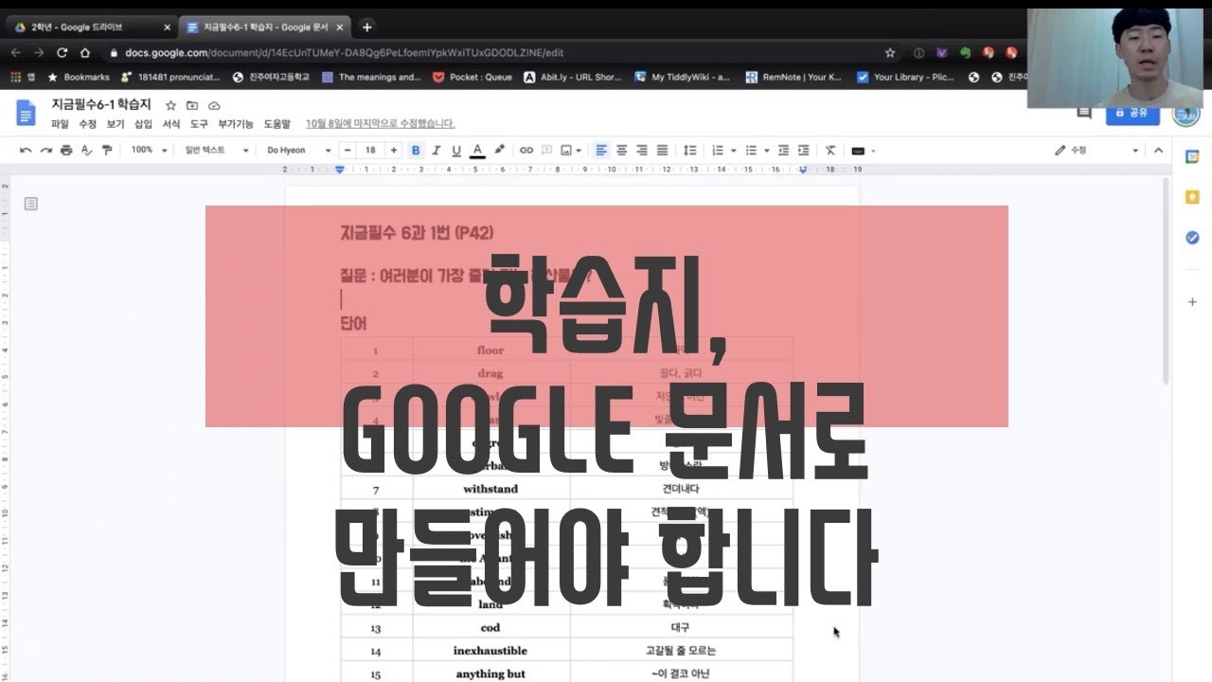Viewport: 1212px width, 682px height.
Task: Open Google Tasks in the side panel
Action: click(x=1192, y=238)
